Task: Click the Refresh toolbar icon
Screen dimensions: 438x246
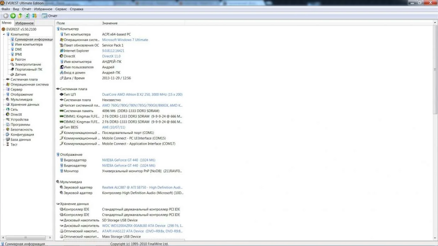Action: [27, 16]
